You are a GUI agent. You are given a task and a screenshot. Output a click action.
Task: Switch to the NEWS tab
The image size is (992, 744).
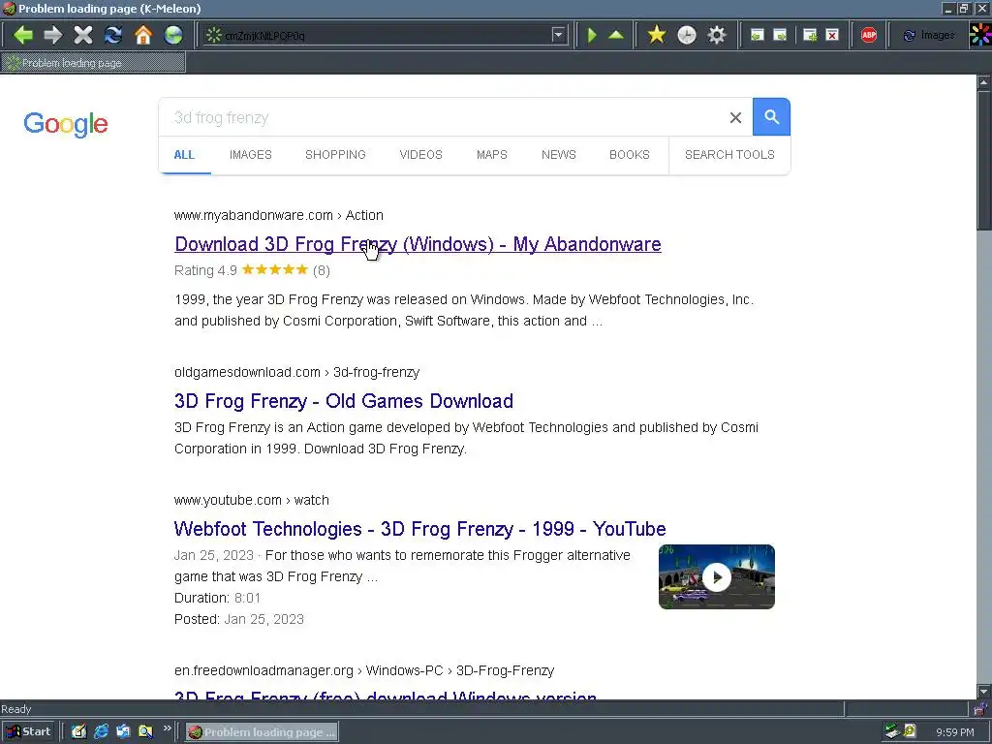pyautogui.click(x=559, y=155)
